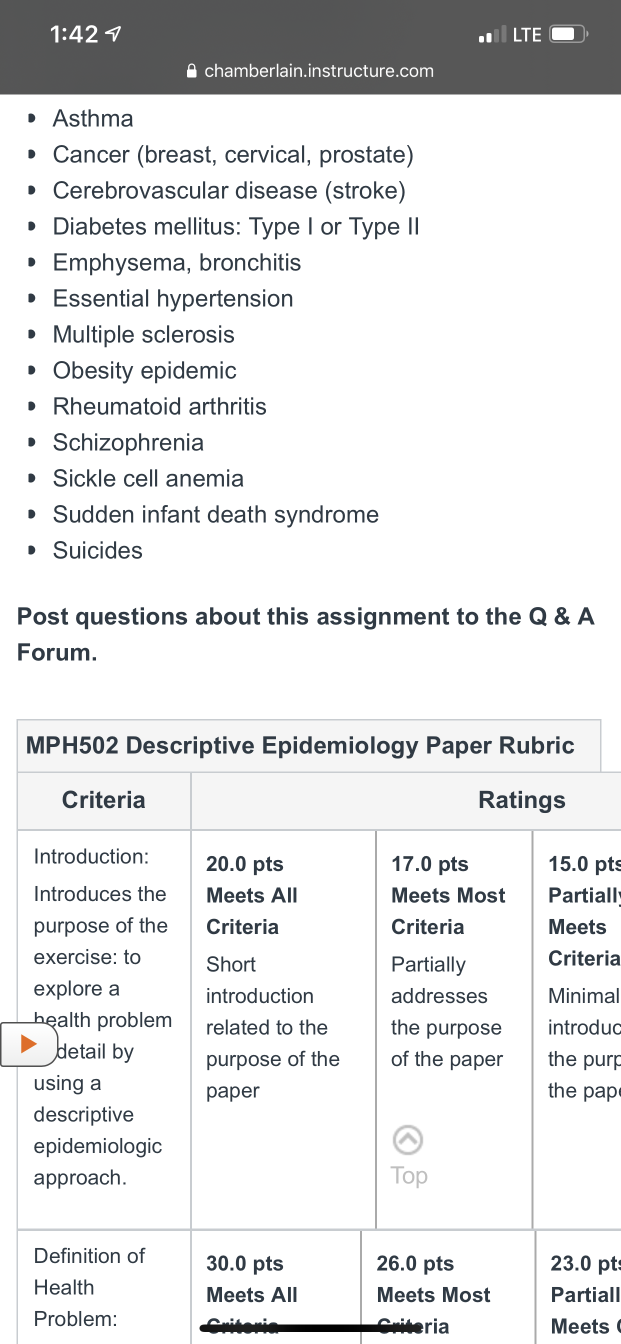Tap the lock icon beside the URL
Screen dimensions: 621x1344
tap(191, 70)
